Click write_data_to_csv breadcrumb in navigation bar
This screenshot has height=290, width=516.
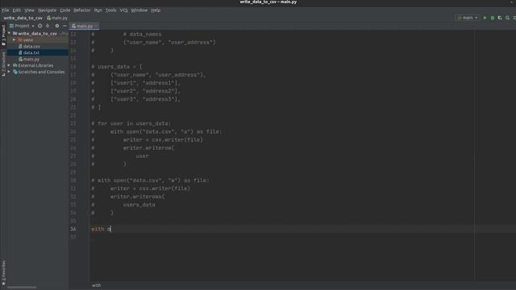(23, 18)
